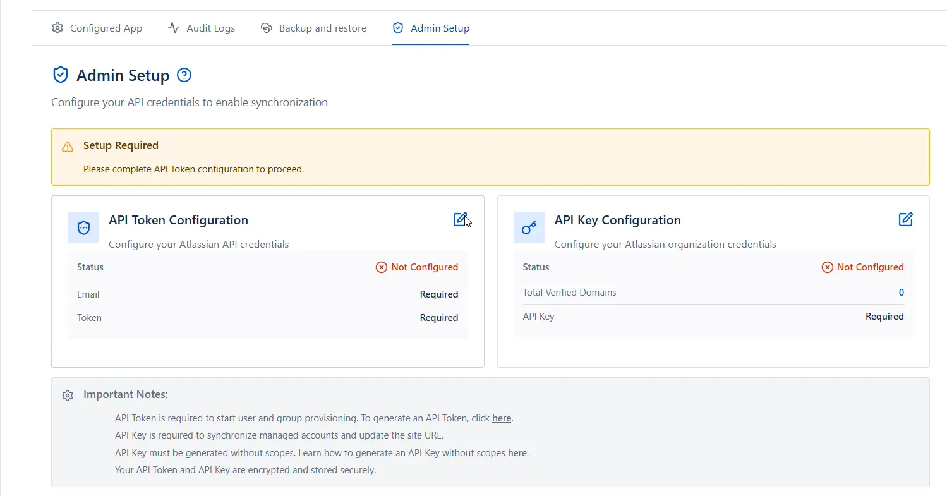Click the shield icon in the Admin Setup tab

(x=398, y=28)
